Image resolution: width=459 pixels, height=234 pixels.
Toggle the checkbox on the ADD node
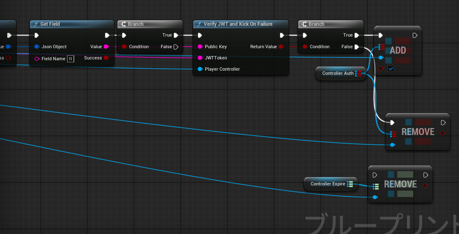pyautogui.click(x=391, y=69)
